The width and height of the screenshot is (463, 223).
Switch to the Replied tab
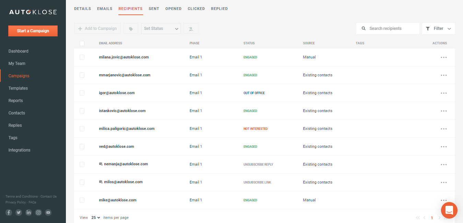coord(219,9)
